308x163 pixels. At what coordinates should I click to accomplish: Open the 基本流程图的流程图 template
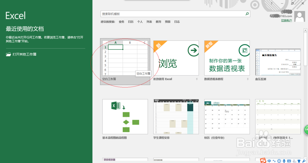click(125, 117)
